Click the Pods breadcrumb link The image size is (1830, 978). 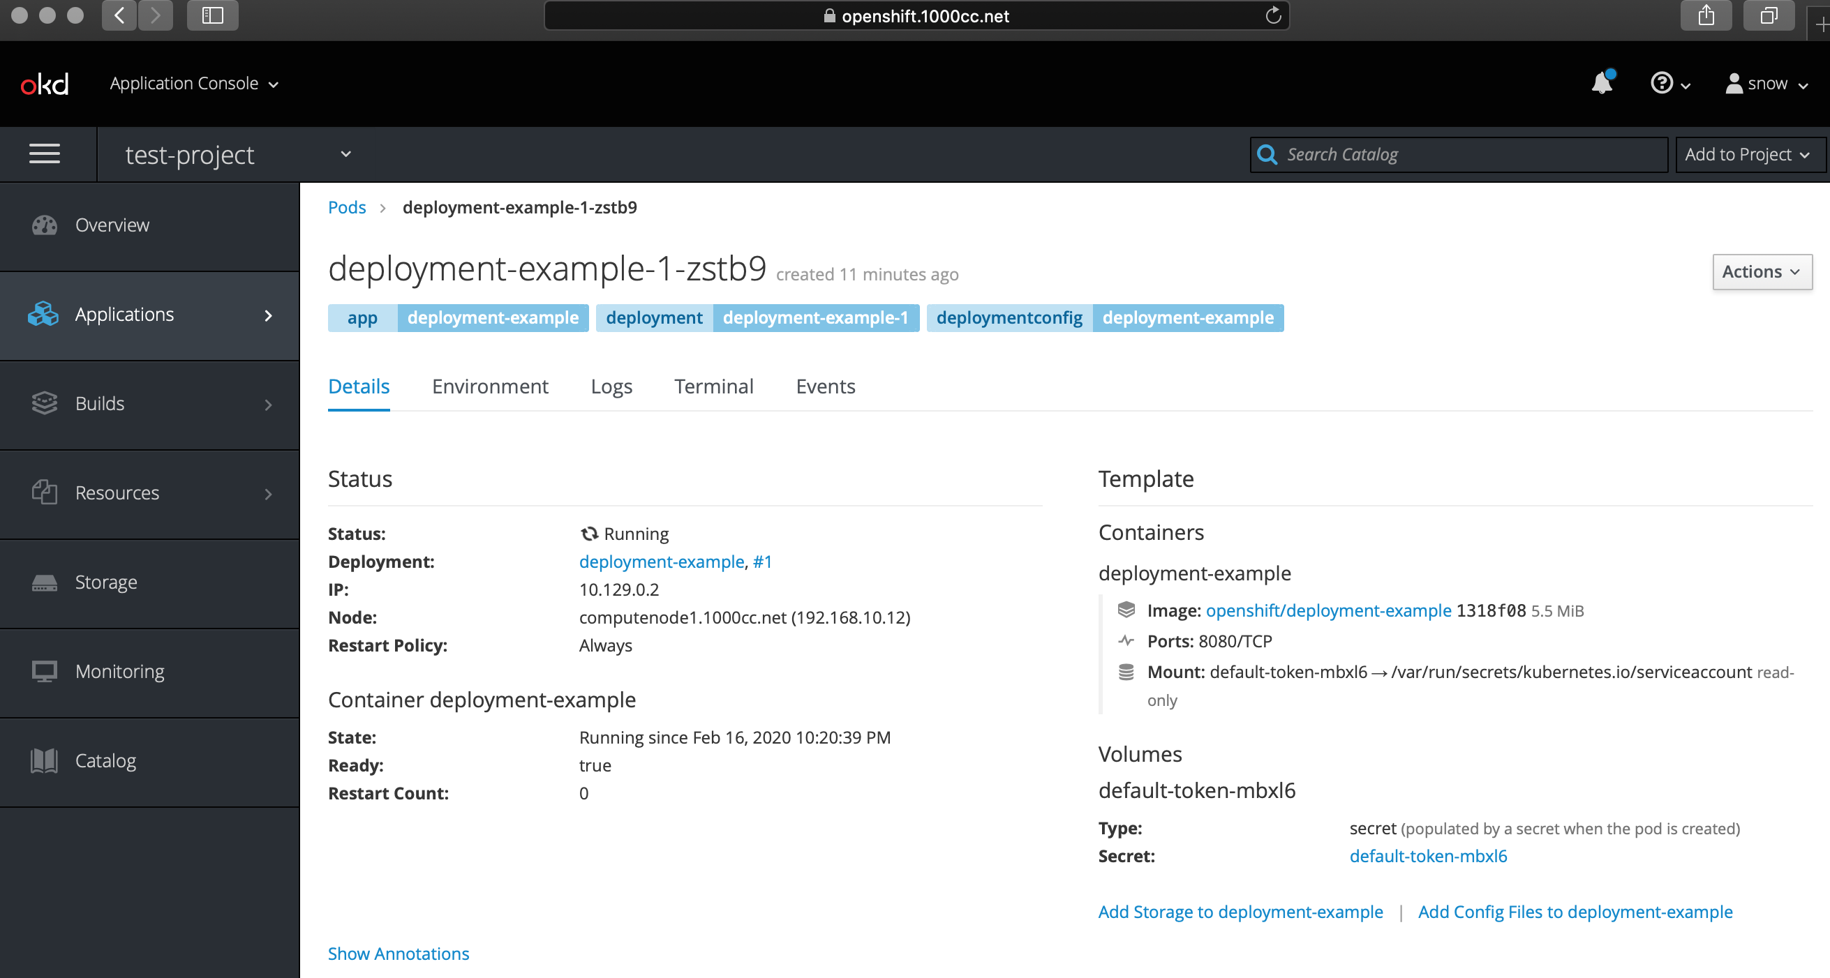(x=347, y=206)
